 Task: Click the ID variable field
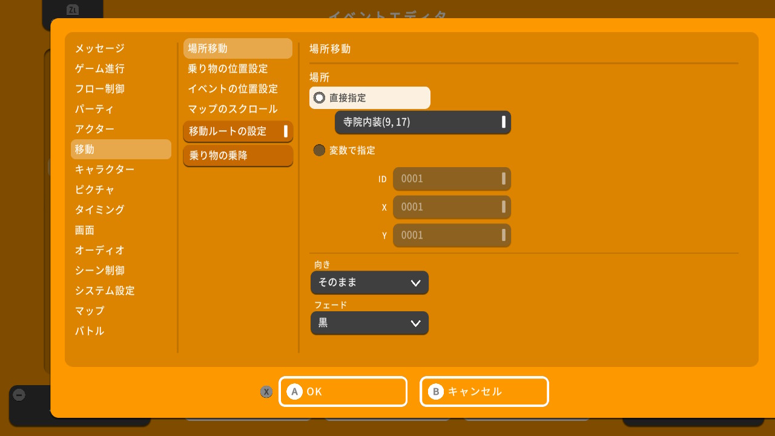point(452,179)
